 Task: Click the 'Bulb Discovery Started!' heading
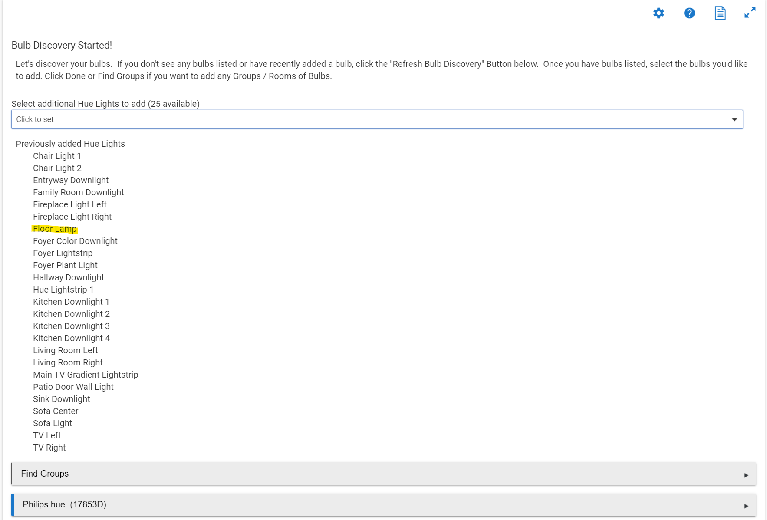tap(62, 45)
